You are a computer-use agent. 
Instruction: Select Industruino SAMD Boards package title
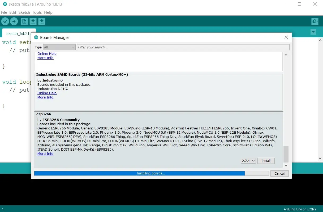click(82, 75)
